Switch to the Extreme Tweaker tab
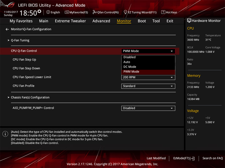 pyautogui.click(x=70, y=21)
